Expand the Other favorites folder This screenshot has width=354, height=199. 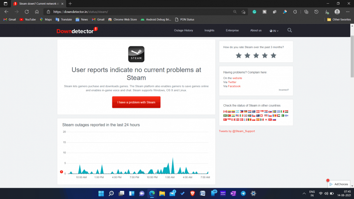point(339,19)
